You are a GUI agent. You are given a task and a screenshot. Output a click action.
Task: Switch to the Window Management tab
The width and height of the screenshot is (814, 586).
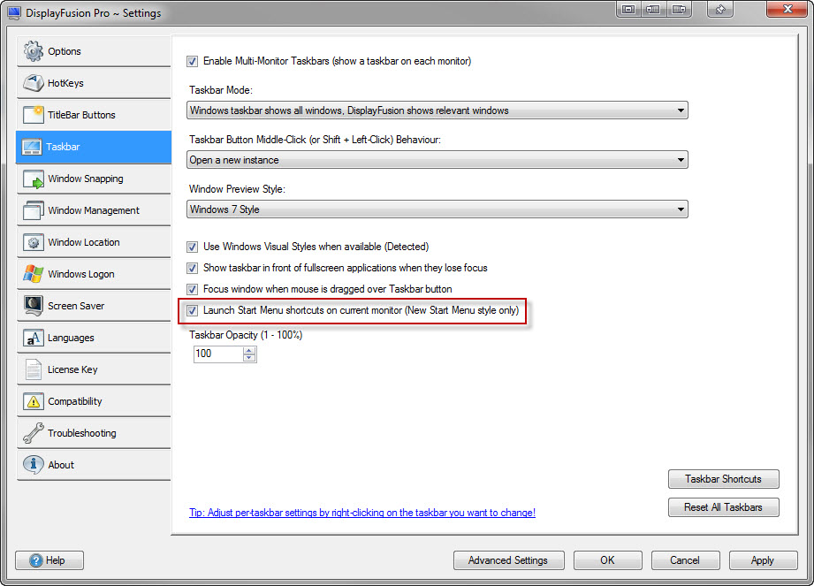[x=94, y=210]
